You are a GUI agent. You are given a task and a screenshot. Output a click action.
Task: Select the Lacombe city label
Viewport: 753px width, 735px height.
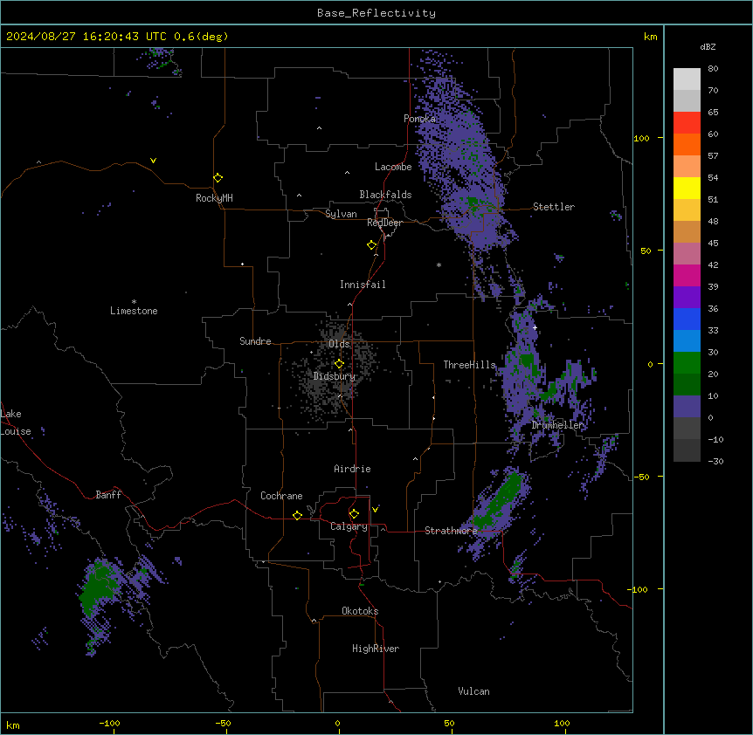[x=393, y=167]
